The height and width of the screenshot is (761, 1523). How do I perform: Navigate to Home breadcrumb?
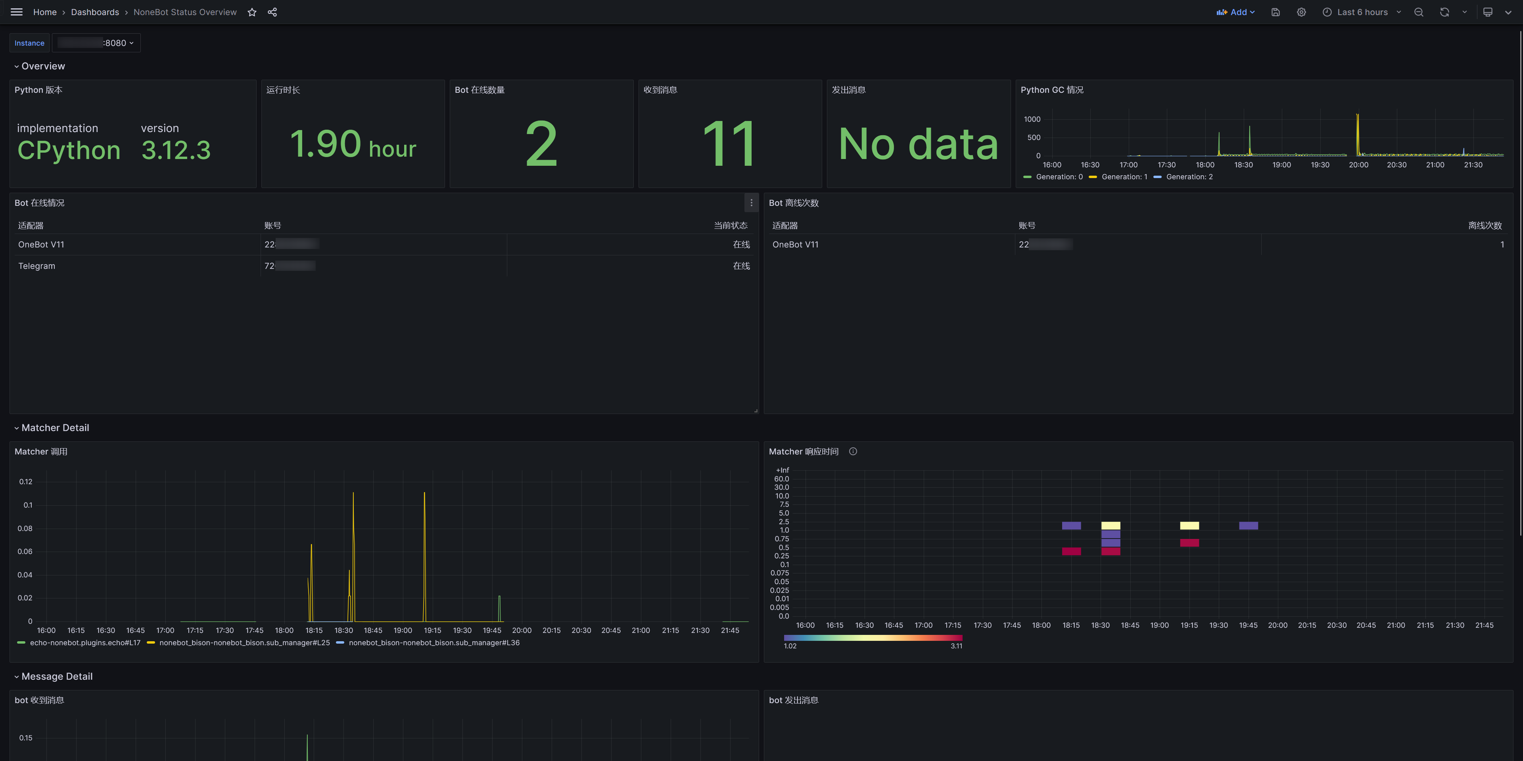pos(45,12)
